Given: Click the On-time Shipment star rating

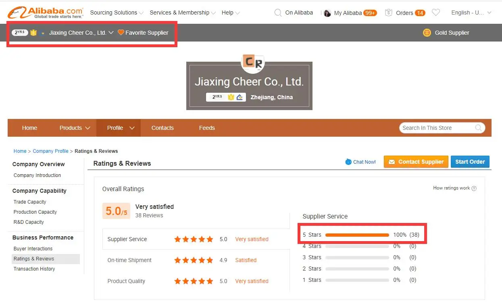Looking at the screenshot, I should [x=194, y=260].
